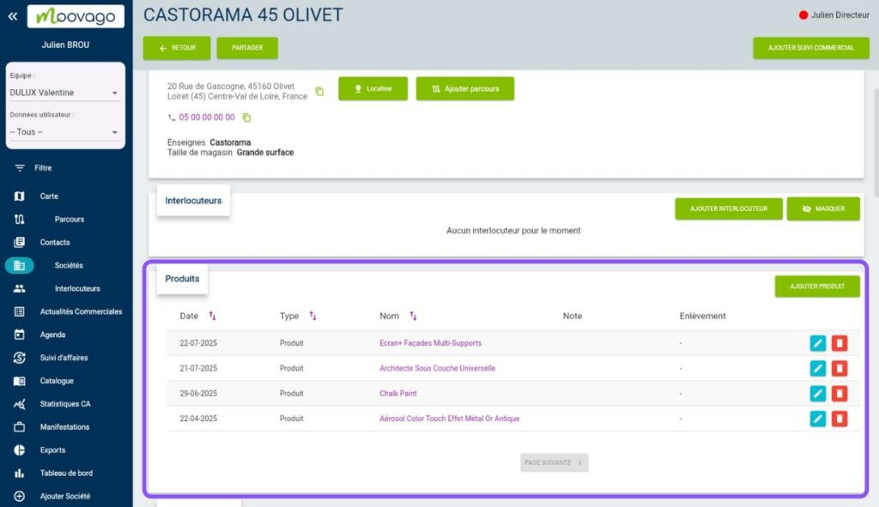This screenshot has width=879, height=507.
Task: Click the Agenda calendar icon
Action: click(x=20, y=335)
